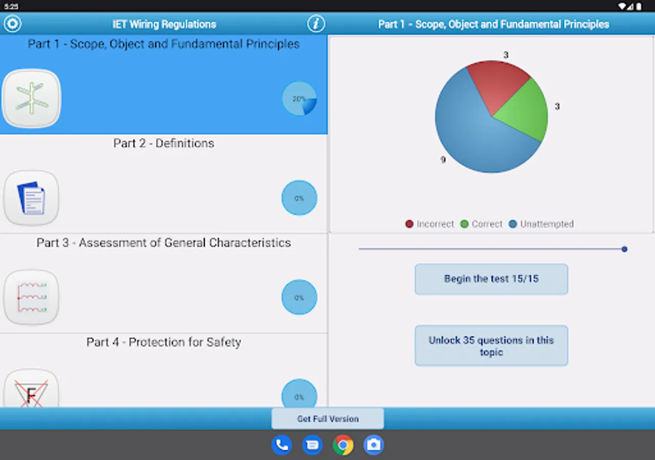Click the Unattempted legend entry

tap(541, 224)
